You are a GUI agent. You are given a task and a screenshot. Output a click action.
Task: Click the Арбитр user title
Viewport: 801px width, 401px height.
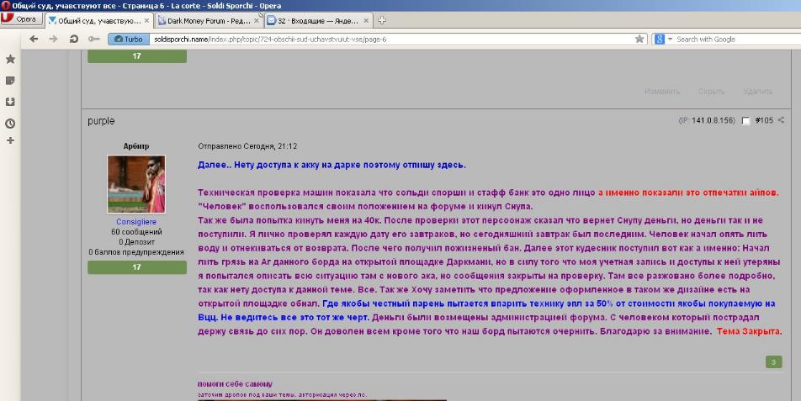136,146
